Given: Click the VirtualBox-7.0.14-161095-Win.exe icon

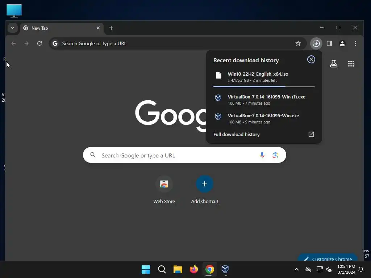Looking at the screenshot, I should tap(218, 117).
